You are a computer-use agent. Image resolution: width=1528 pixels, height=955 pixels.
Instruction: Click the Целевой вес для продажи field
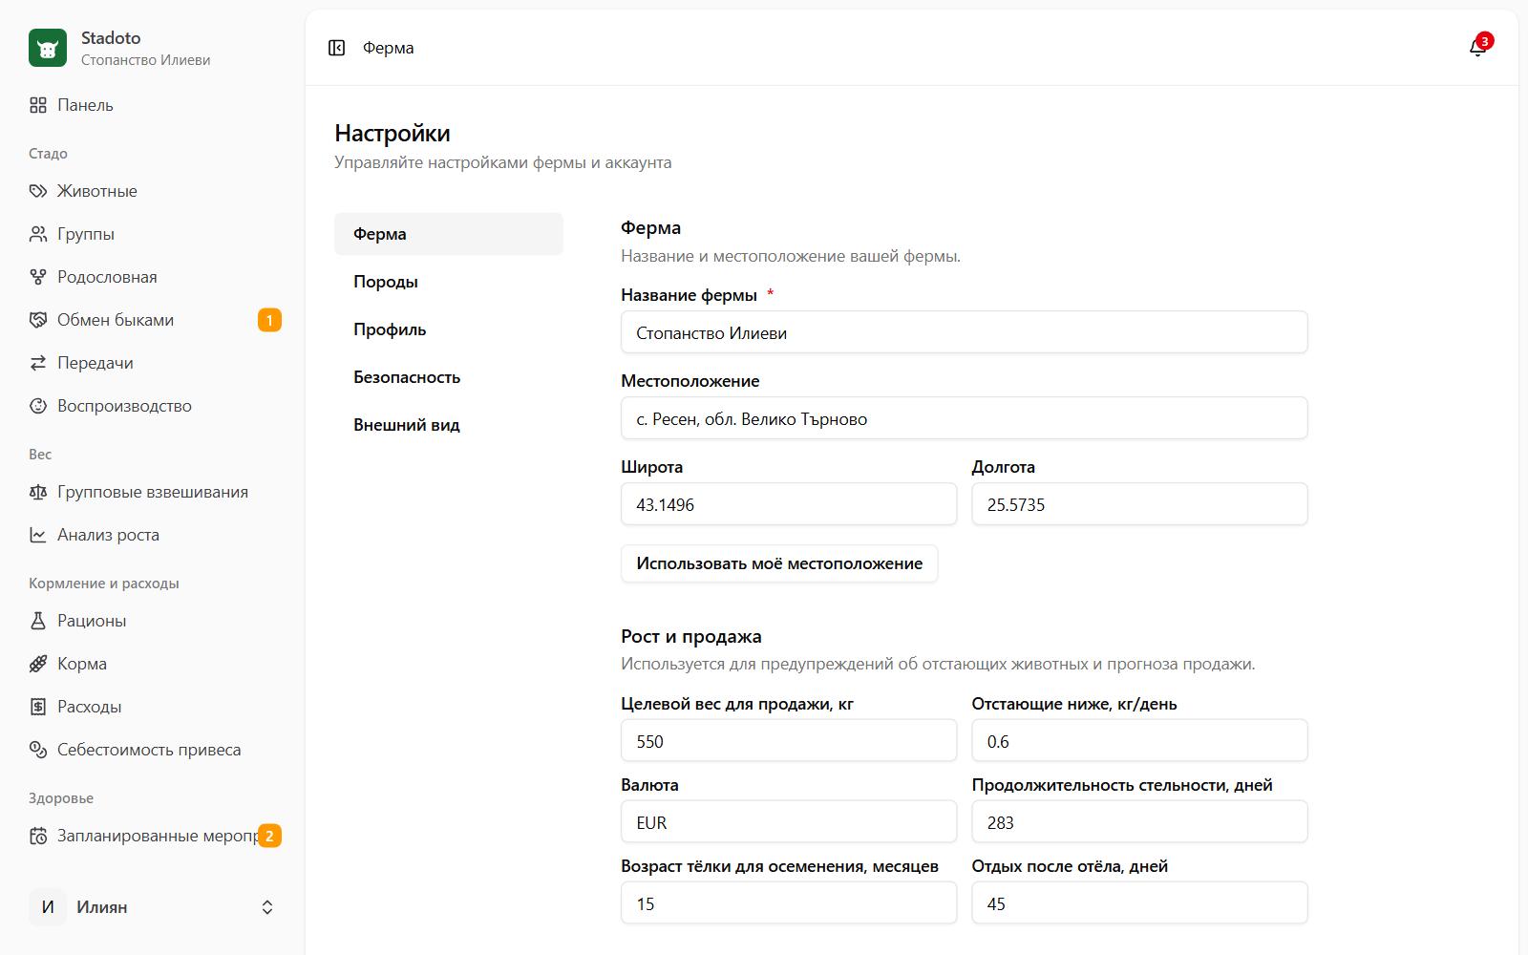coord(789,741)
